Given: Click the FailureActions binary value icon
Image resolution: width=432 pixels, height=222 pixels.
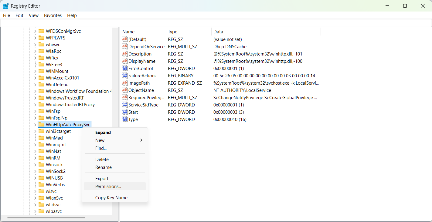Looking at the screenshot, I should tap(124, 76).
